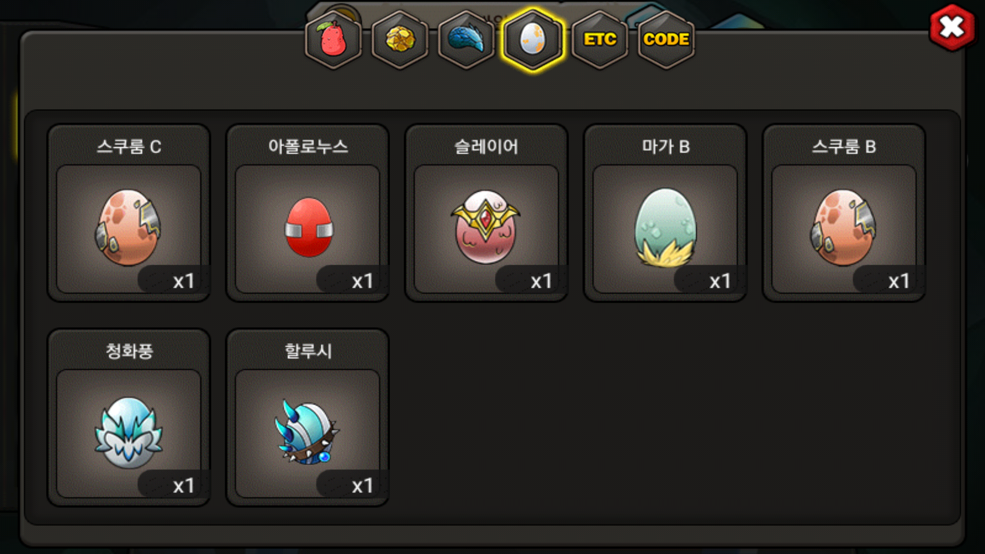Switch to the gold nugget tab
This screenshot has height=554, width=985.
(400, 39)
